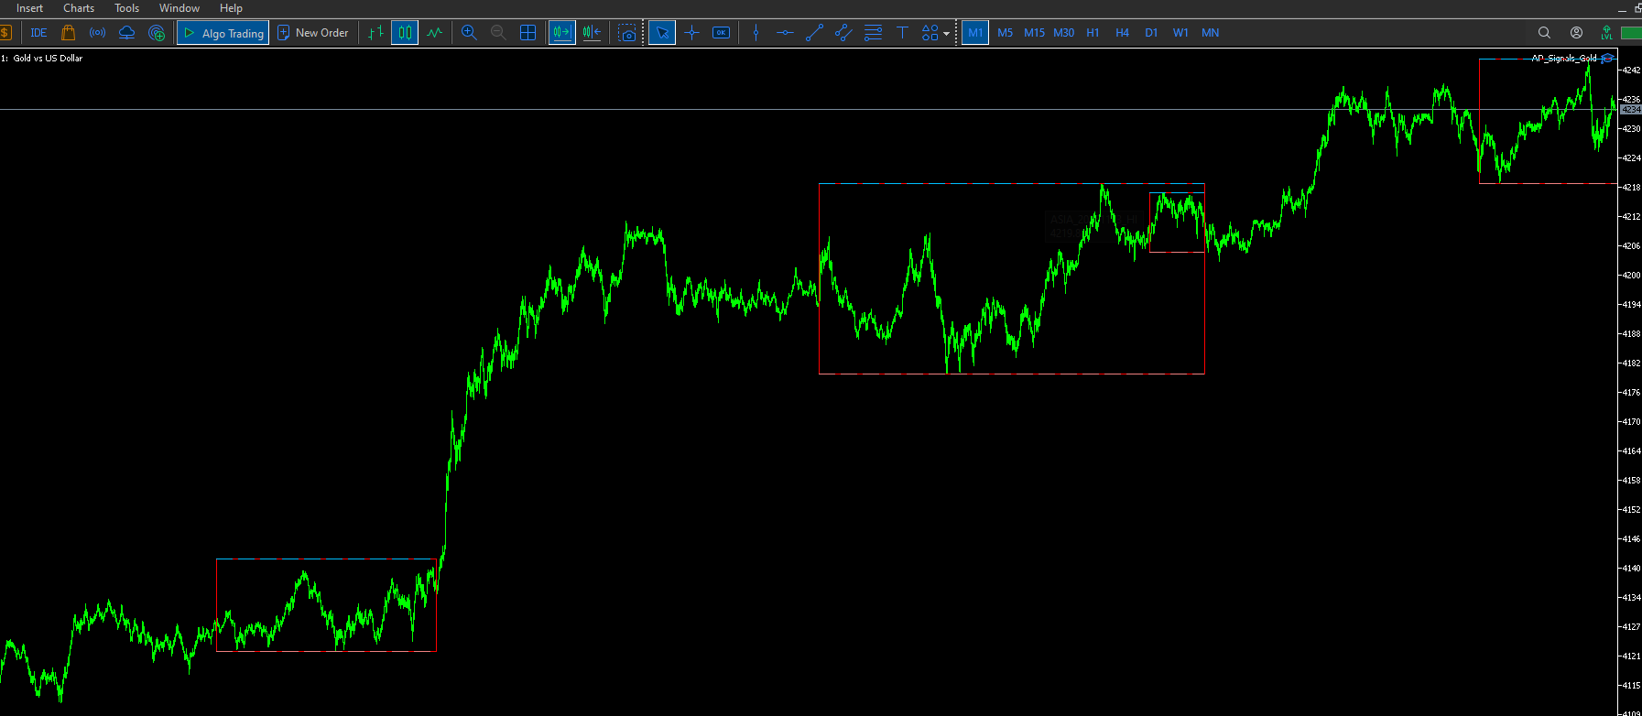
Task: Open the Signals broadcast icon
Action: pos(97,33)
